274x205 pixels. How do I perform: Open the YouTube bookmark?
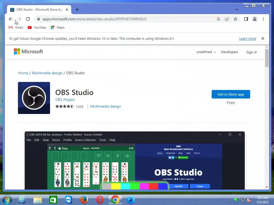[x=37, y=27]
